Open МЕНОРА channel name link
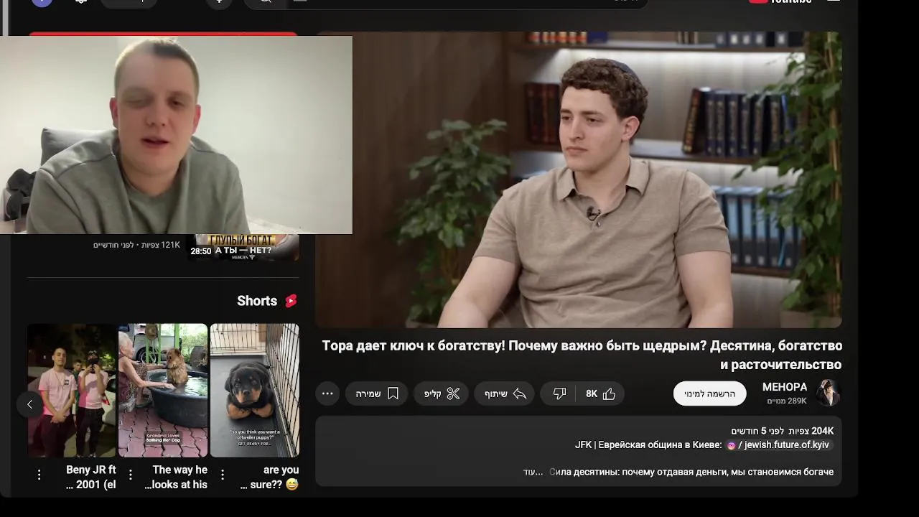Image resolution: width=919 pixels, height=517 pixels. [x=784, y=387]
